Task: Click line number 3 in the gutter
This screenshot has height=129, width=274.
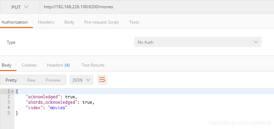Action: pos(9,102)
